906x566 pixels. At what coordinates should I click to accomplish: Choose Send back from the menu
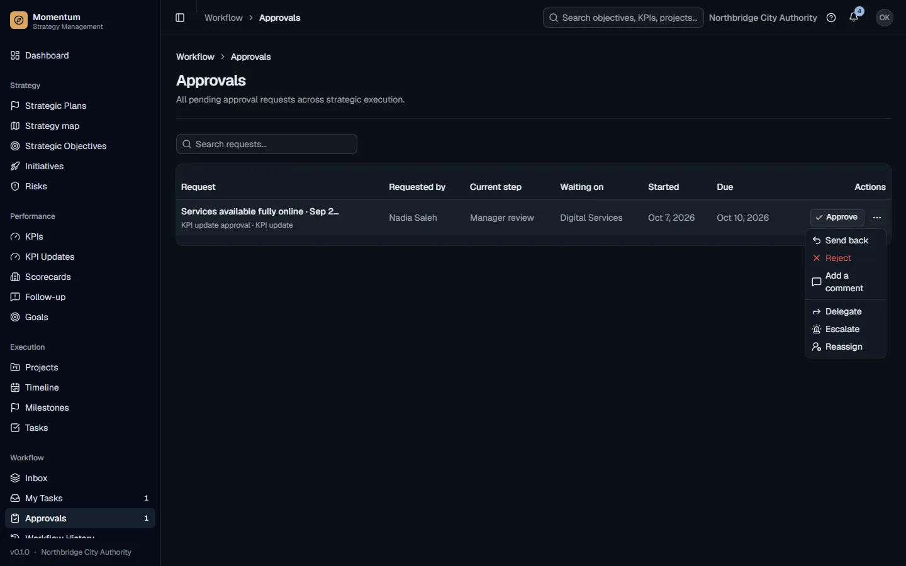(x=845, y=241)
